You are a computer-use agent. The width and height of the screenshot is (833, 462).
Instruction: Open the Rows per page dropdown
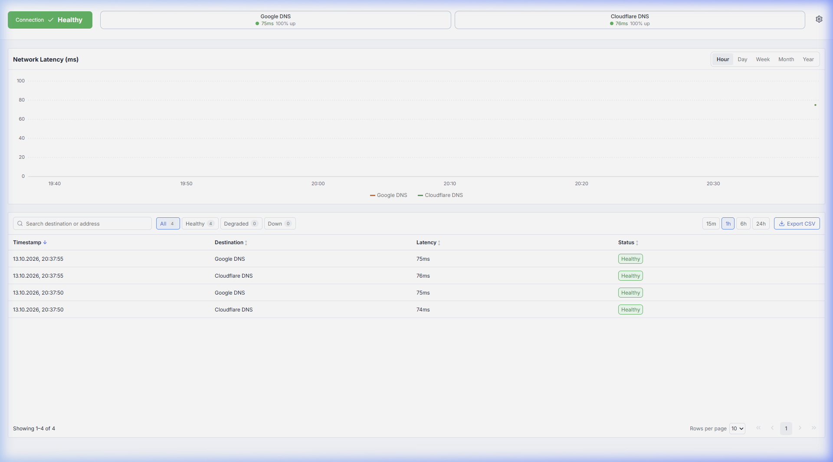pos(737,429)
